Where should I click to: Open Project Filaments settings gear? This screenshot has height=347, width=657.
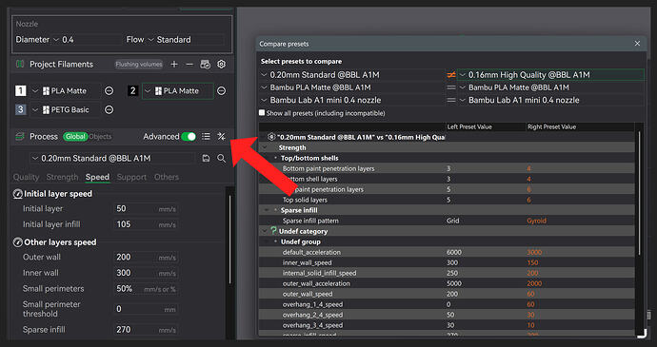pyautogui.click(x=221, y=64)
